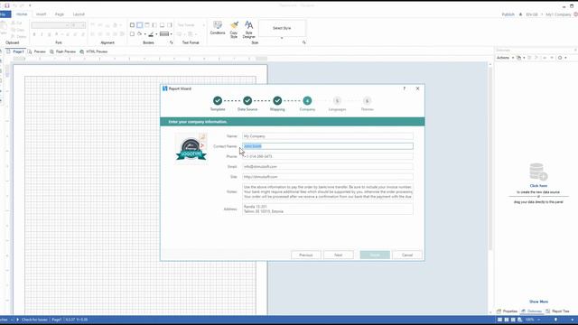Click the Next button in wizard

coord(339,255)
